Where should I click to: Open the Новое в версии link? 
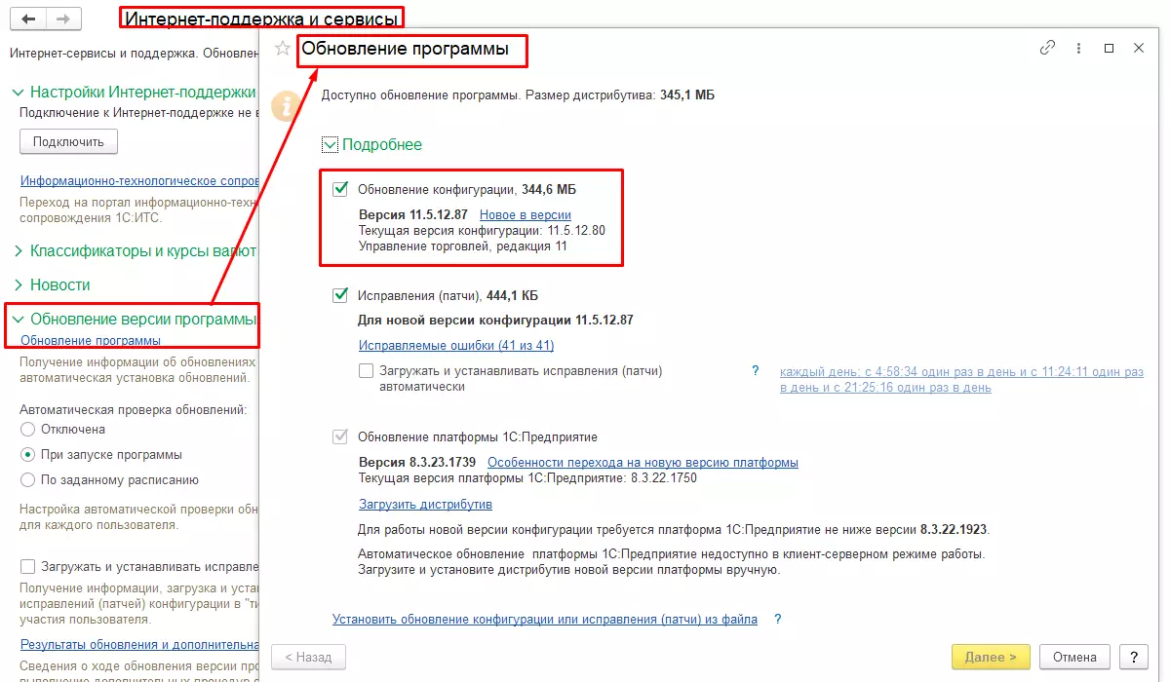tap(525, 214)
